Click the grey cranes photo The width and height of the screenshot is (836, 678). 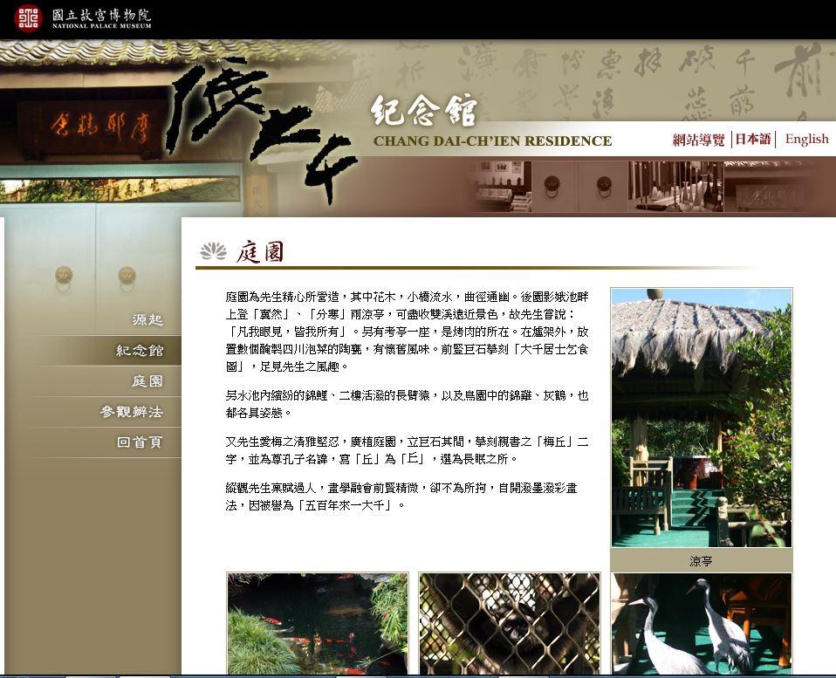(701, 623)
